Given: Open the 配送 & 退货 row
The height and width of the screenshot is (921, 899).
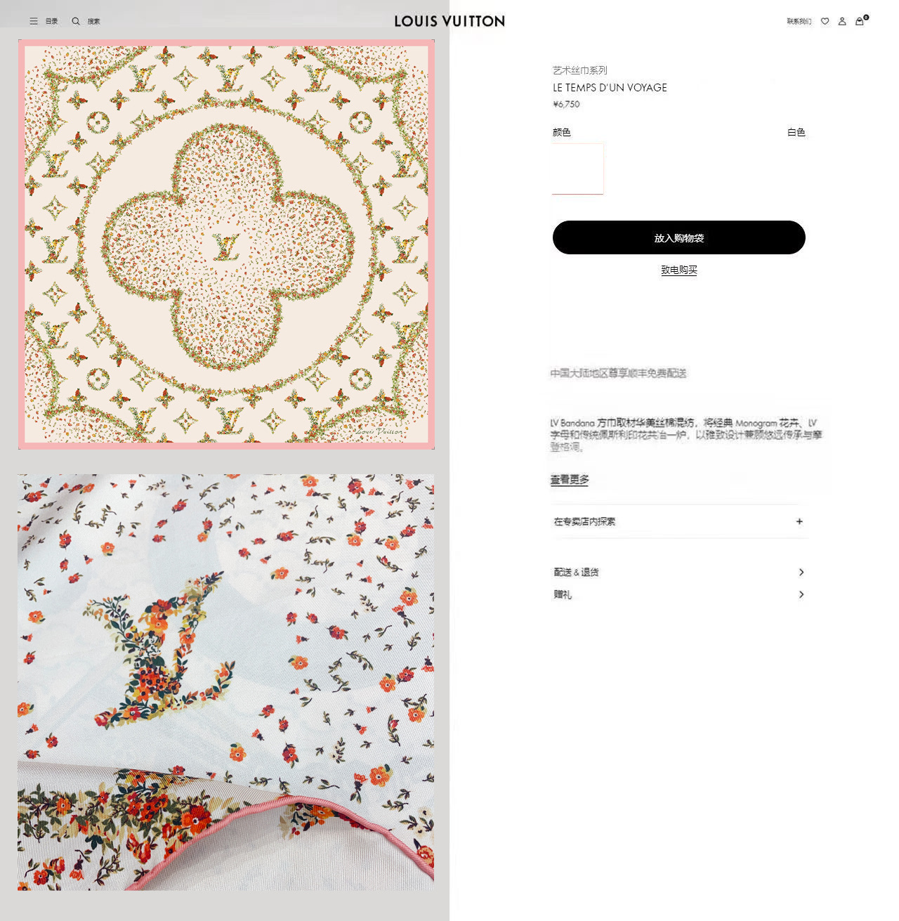Looking at the screenshot, I should [679, 572].
